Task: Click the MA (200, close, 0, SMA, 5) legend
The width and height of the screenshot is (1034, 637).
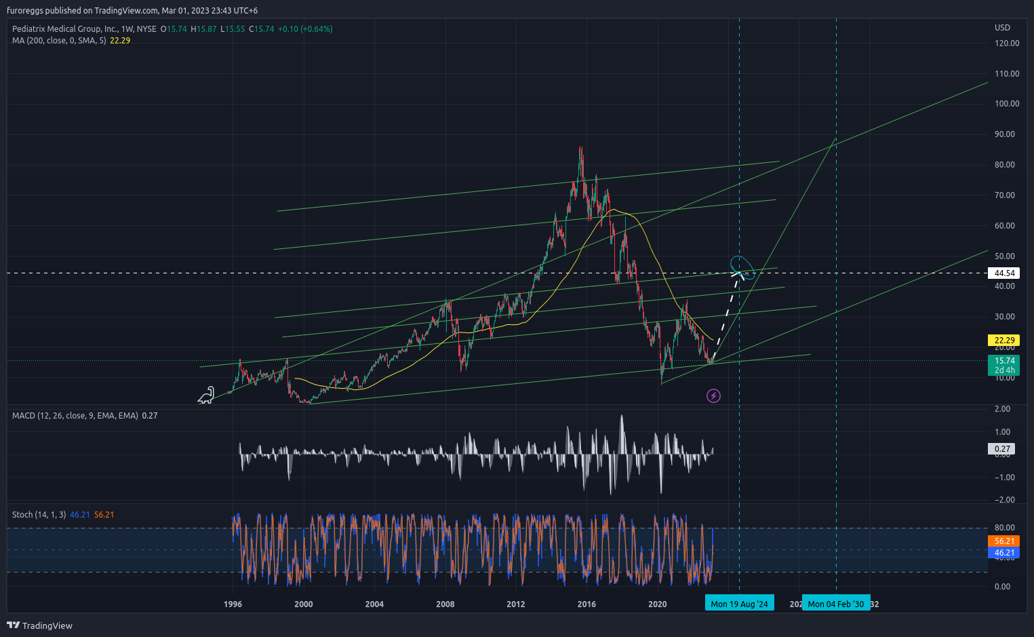Action: point(59,41)
